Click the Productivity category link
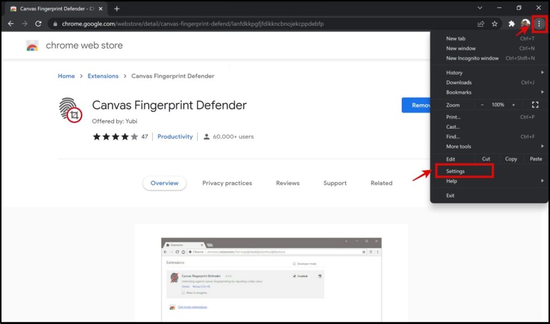 pyautogui.click(x=175, y=137)
